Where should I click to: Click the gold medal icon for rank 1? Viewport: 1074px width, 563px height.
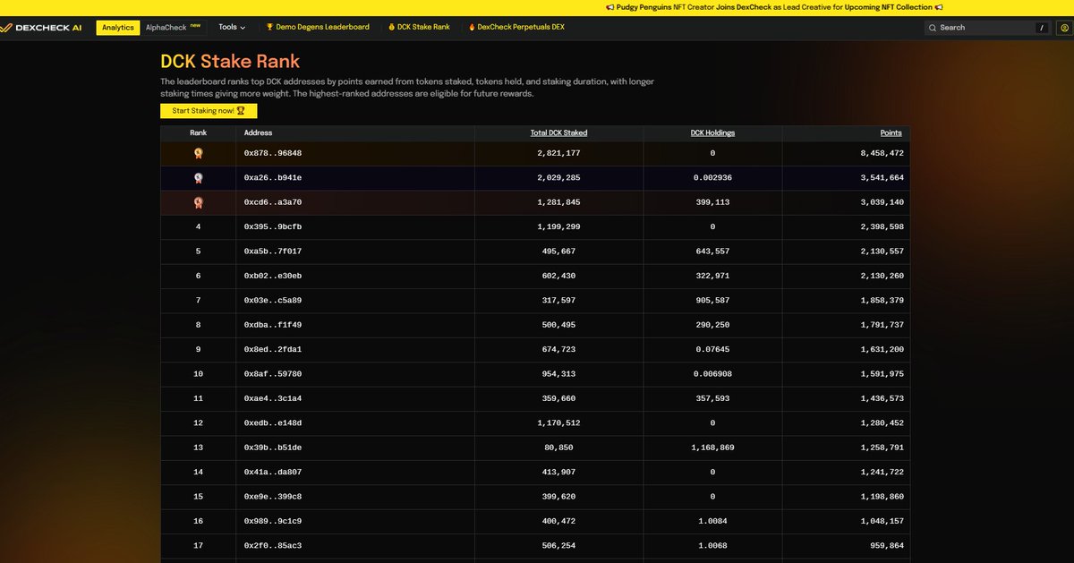(x=198, y=153)
